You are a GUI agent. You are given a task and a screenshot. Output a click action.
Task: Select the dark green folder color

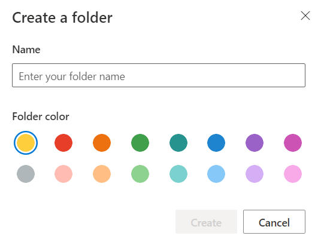(140, 143)
